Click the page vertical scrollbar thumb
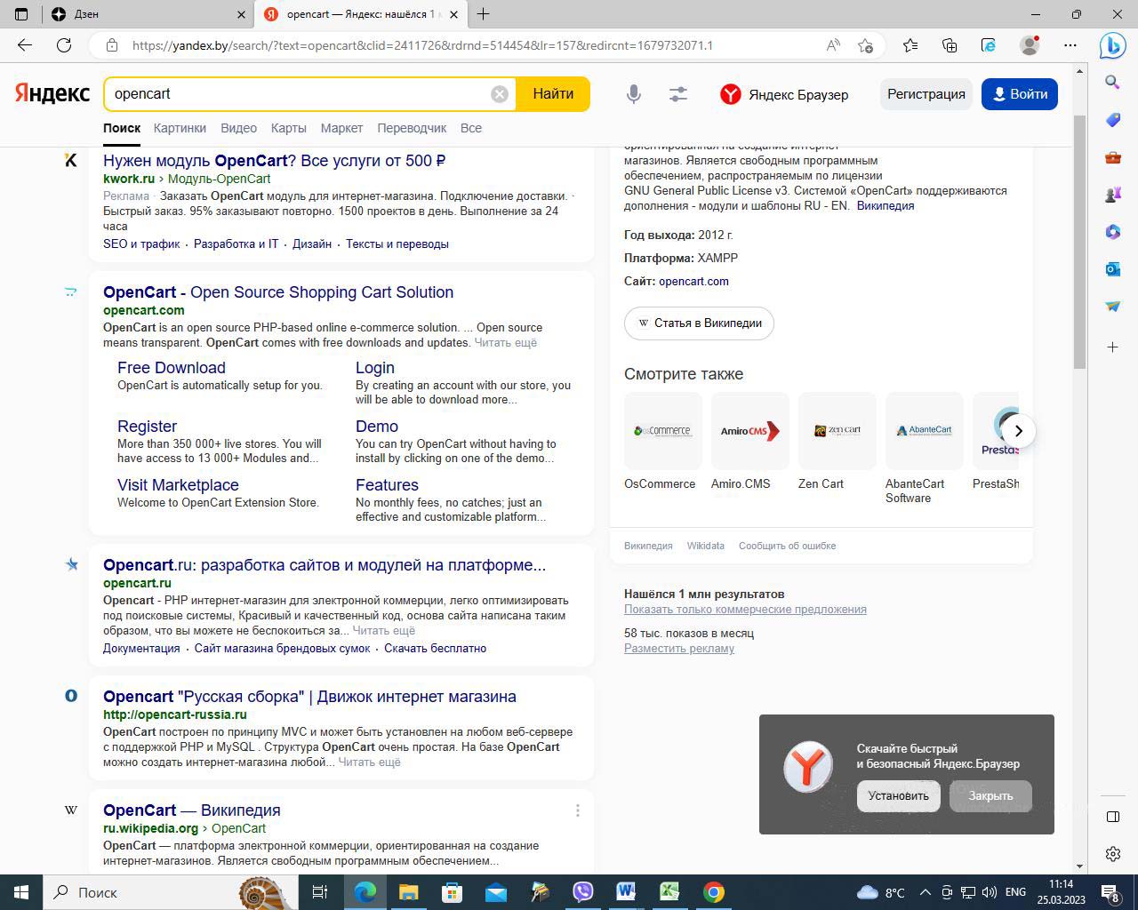Viewport: 1138px width, 910px height. tap(1079, 240)
